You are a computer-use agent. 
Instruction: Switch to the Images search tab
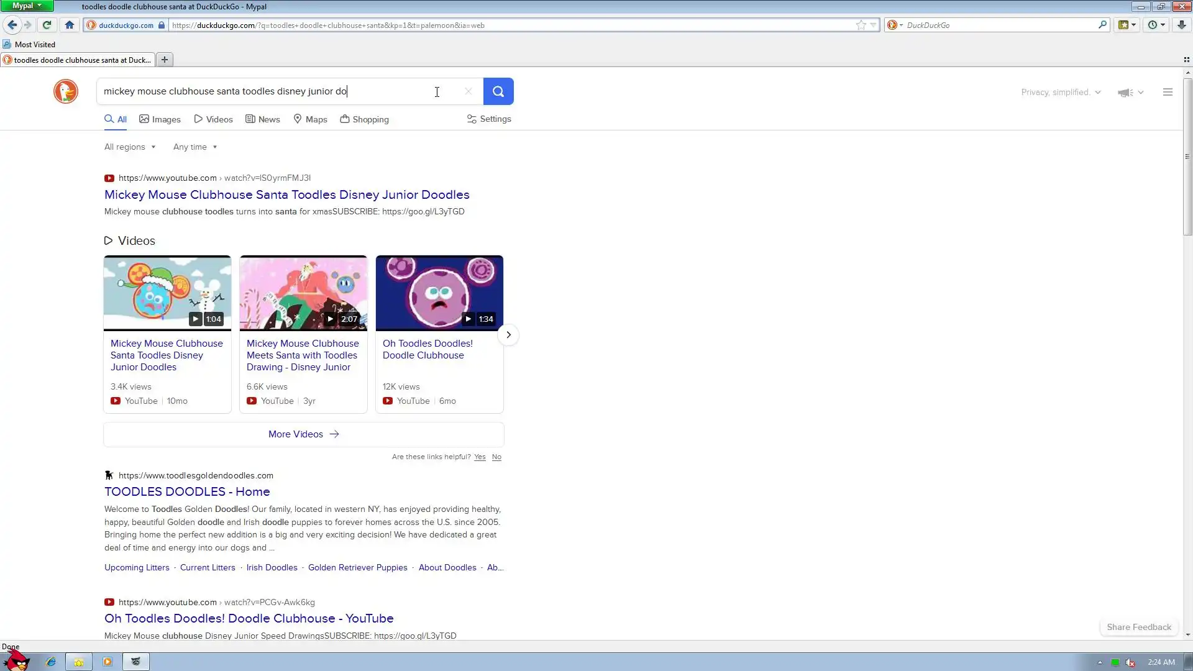pos(160,119)
